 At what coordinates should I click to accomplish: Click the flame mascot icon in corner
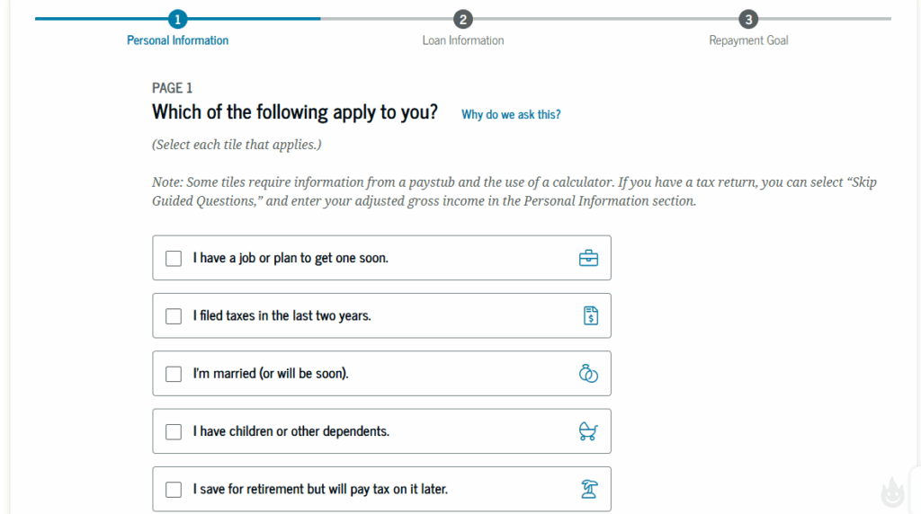pyautogui.click(x=893, y=492)
